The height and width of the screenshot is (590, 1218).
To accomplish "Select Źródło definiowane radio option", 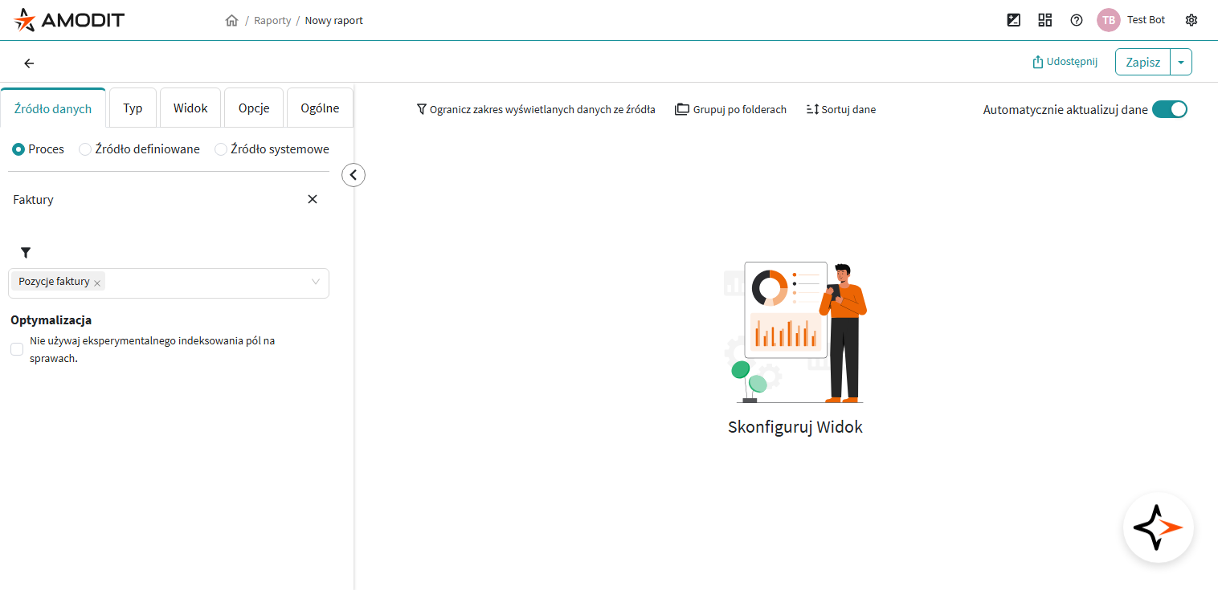I will pos(85,149).
